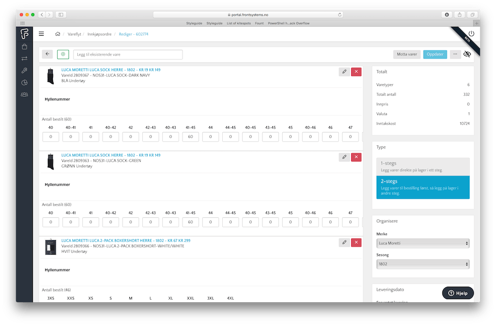Open the Hjelp help widget

click(x=458, y=293)
